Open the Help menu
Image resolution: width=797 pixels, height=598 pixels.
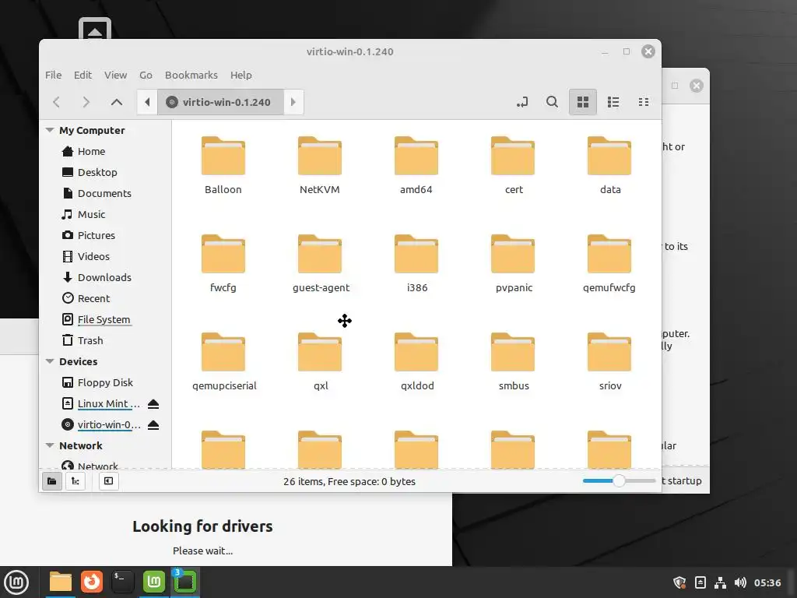click(241, 76)
